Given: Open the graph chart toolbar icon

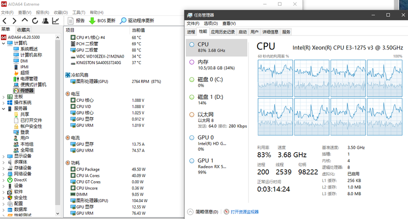Looking at the screenshot, I should pyautogui.click(x=55, y=21).
